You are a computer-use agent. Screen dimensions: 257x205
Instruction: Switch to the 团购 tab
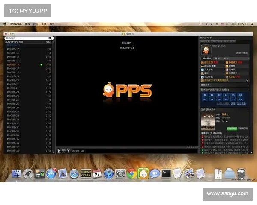pyautogui.click(x=226, y=59)
